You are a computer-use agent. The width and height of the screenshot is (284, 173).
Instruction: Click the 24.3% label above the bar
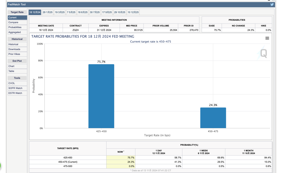click(213, 105)
